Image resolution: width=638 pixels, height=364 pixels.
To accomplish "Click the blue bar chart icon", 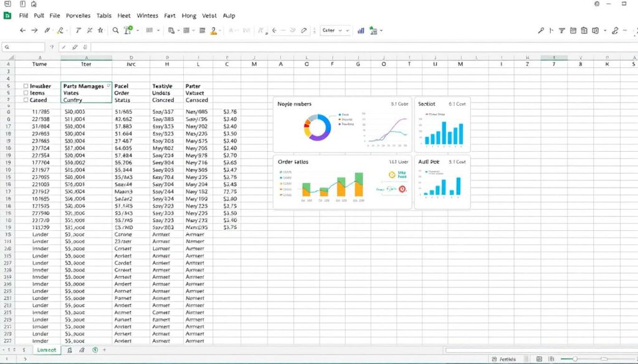I will pyautogui.click(x=361, y=30).
